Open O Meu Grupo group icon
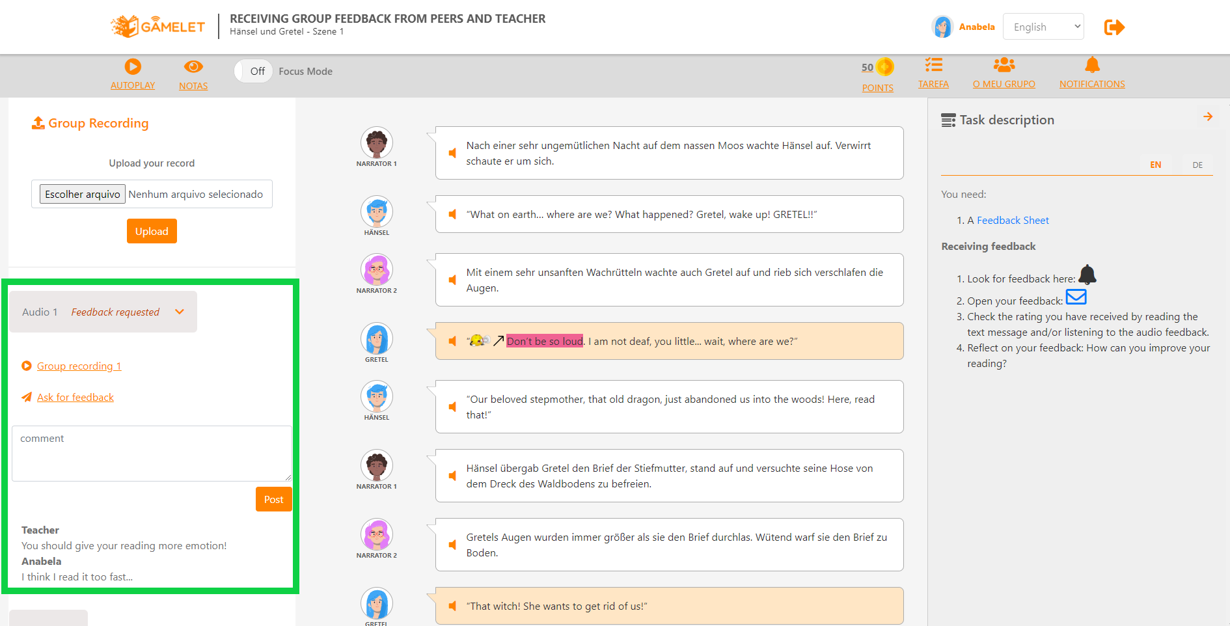This screenshot has width=1230, height=626. point(1004,64)
